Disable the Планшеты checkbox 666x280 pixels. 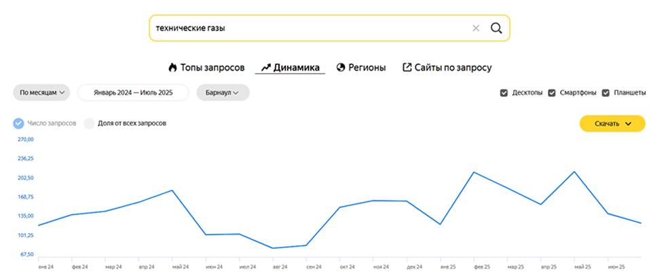(x=606, y=93)
